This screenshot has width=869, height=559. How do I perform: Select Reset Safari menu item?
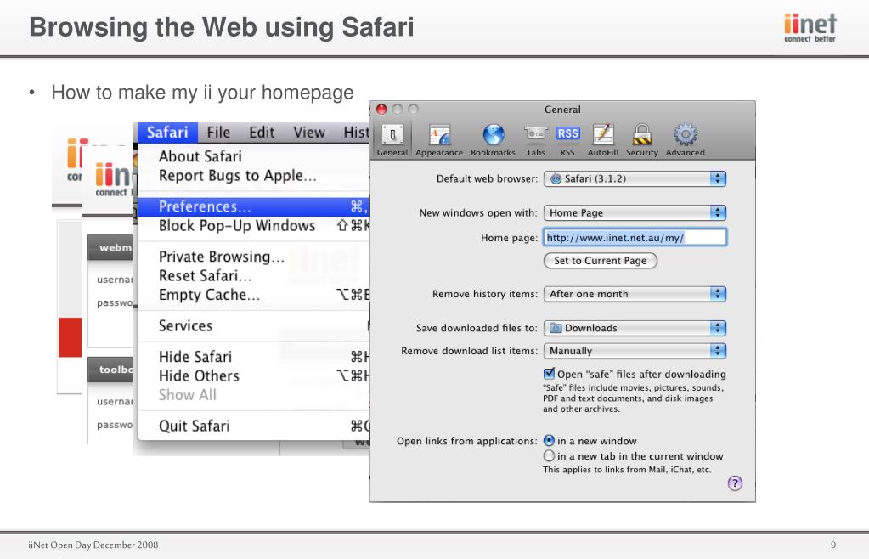point(253,276)
